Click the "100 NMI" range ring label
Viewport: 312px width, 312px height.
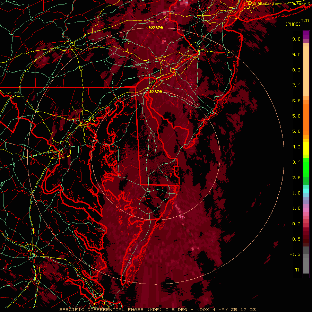pos(156,27)
